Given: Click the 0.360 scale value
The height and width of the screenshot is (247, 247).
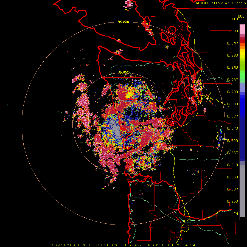Looking at the screenshot, I should [x=232, y=177].
